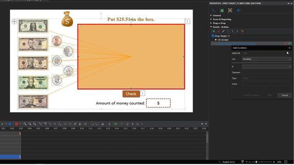The width and height of the screenshot is (294, 165).
Task: Click the 'Put $25.51 in the box.' title
Action: [131, 19]
